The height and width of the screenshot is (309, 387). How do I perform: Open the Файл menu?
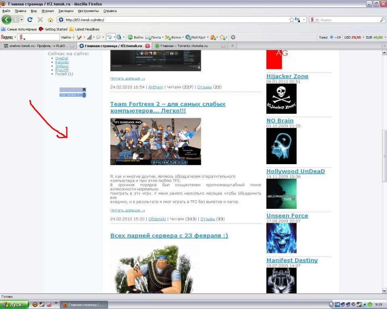click(x=6, y=11)
